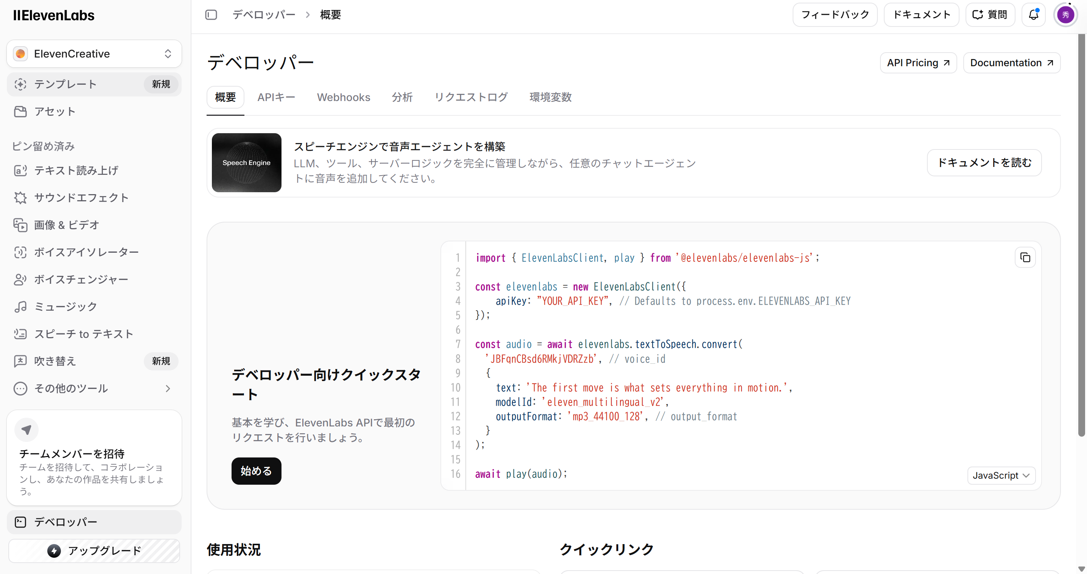Click the チームメンバーを招待 card title
This screenshot has width=1087, height=574.
pos(72,454)
